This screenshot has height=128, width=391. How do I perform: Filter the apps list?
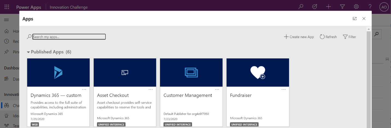tap(349, 37)
